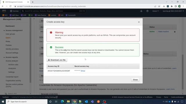
Task: Open the Data Pipeline bookmark shortcut
Action: coord(40,15)
